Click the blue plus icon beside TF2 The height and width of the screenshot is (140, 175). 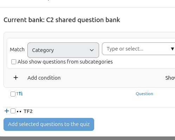(x=7, y=111)
